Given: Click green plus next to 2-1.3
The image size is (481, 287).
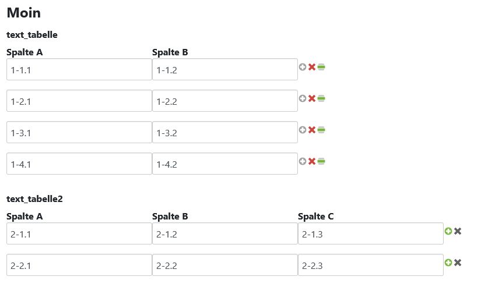Looking at the screenshot, I should coord(448,231).
